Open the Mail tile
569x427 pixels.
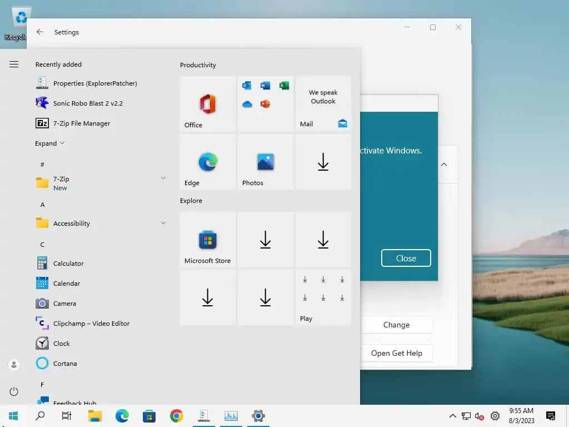point(323,104)
